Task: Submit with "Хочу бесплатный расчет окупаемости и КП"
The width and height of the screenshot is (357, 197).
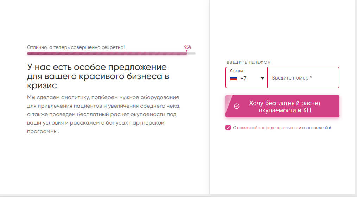Action: [285, 106]
